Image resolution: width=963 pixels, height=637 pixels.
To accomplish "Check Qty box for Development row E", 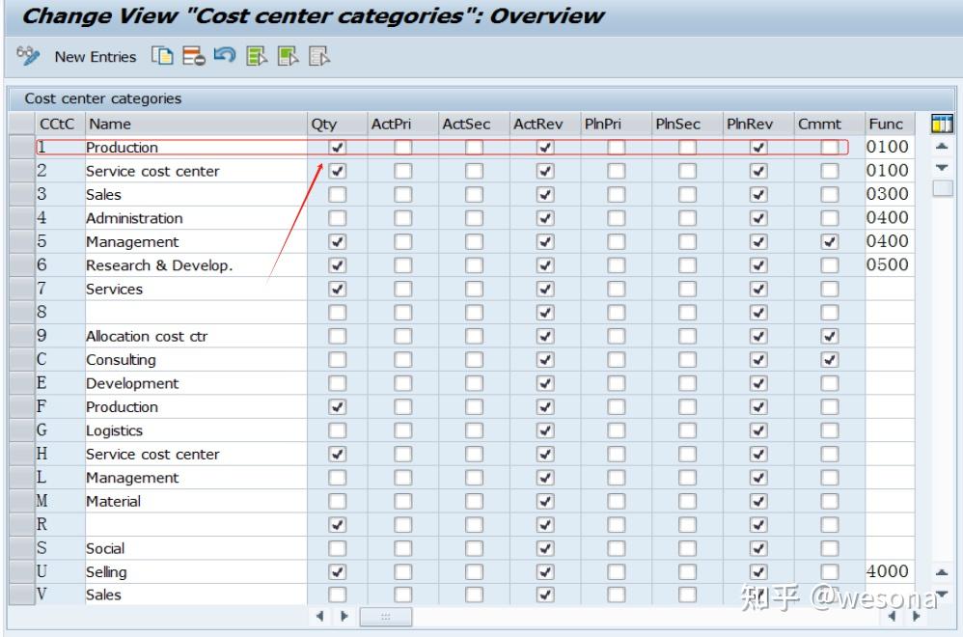I will coord(337,383).
